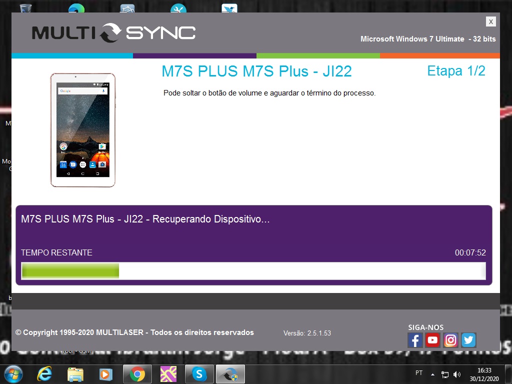This screenshot has height=384, width=512.
Task: Open the Multilaser YouTube channel icon
Action: point(432,340)
